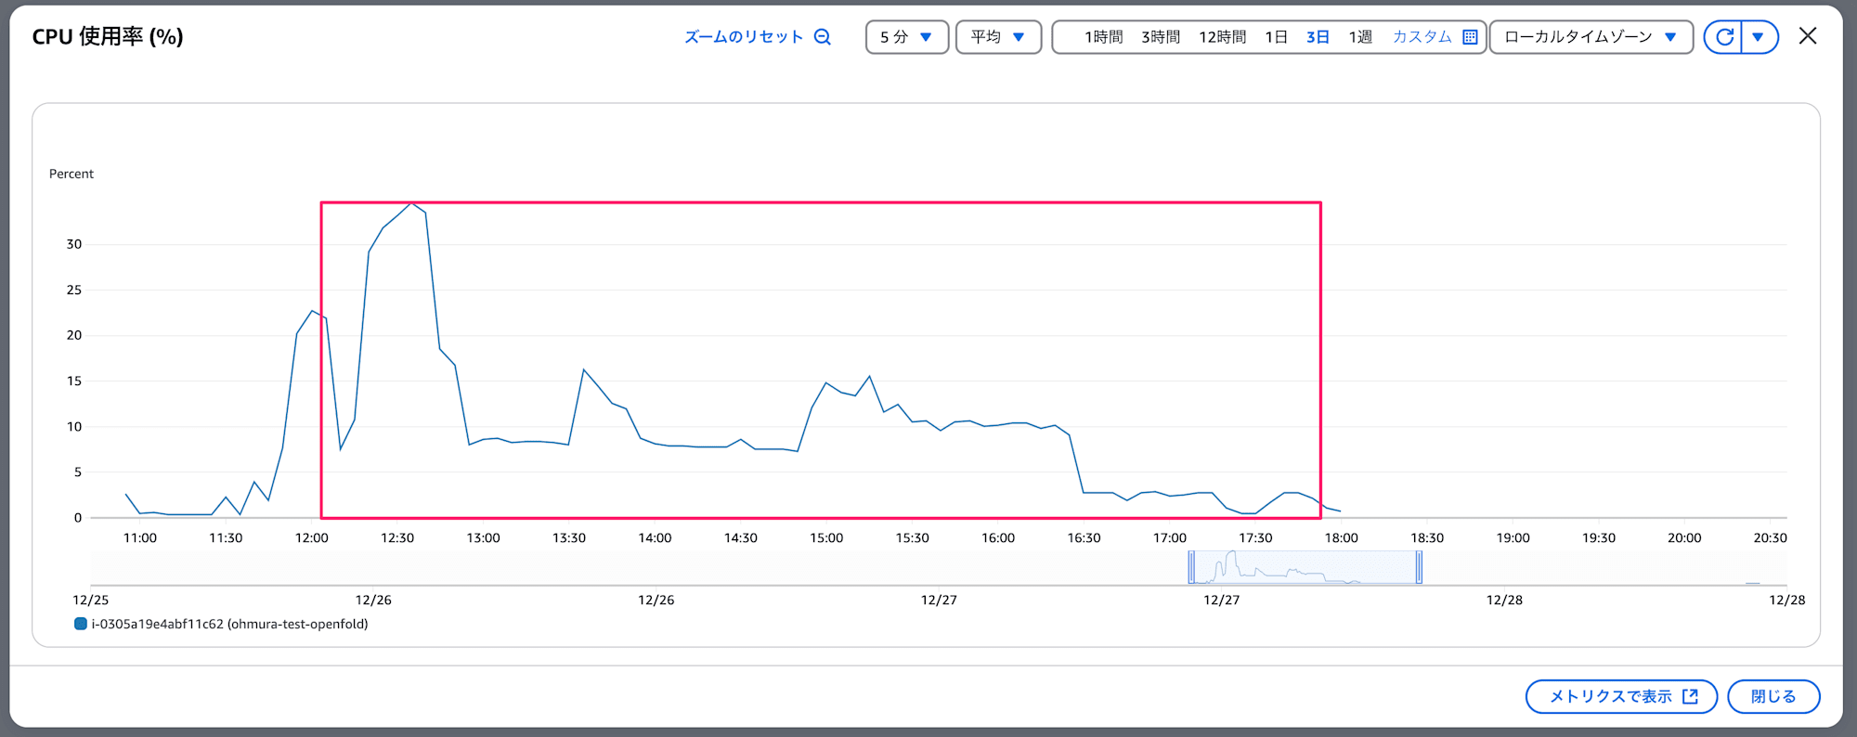Open the 5 分 period dropdown
Image resolution: width=1857 pixels, height=737 pixels.
click(x=907, y=37)
